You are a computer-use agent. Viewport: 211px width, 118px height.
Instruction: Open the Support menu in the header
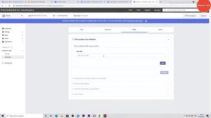(147, 10)
